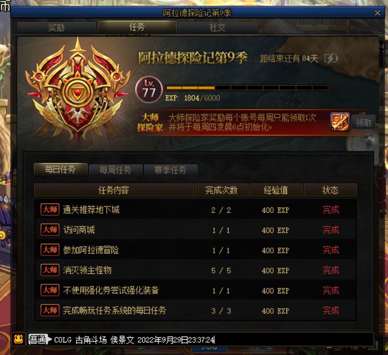Click the large season emblem badge

(x=78, y=89)
